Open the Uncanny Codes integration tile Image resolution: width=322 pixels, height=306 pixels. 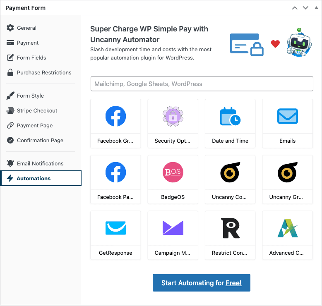[x=230, y=179]
